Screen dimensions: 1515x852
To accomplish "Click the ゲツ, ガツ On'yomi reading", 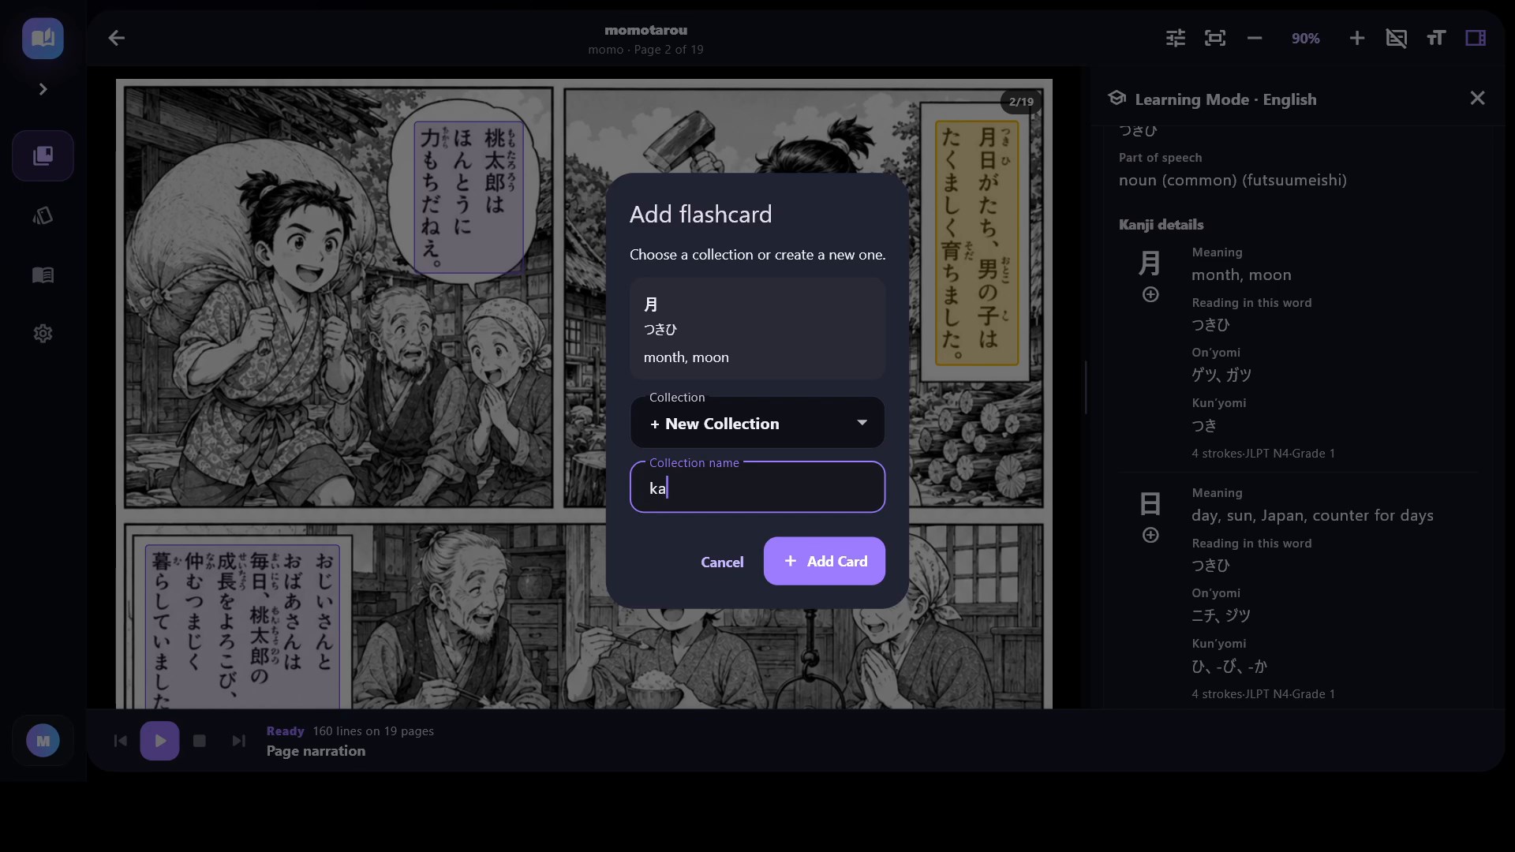I will (x=1221, y=375).
